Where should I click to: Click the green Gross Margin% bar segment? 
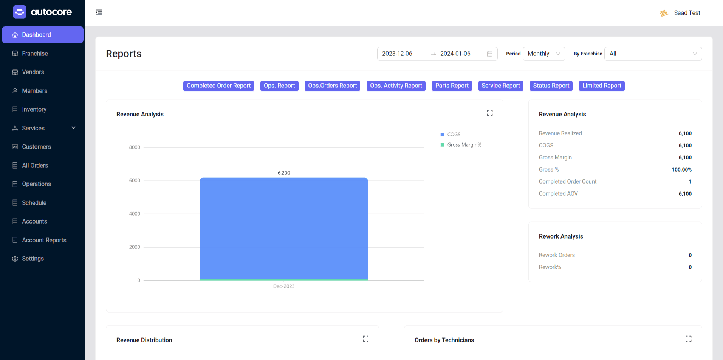click(x=284, y=280)
